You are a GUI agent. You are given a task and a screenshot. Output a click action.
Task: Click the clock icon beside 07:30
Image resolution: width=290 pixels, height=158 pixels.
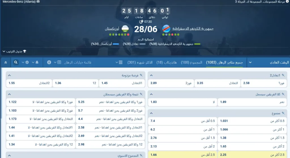141,22
